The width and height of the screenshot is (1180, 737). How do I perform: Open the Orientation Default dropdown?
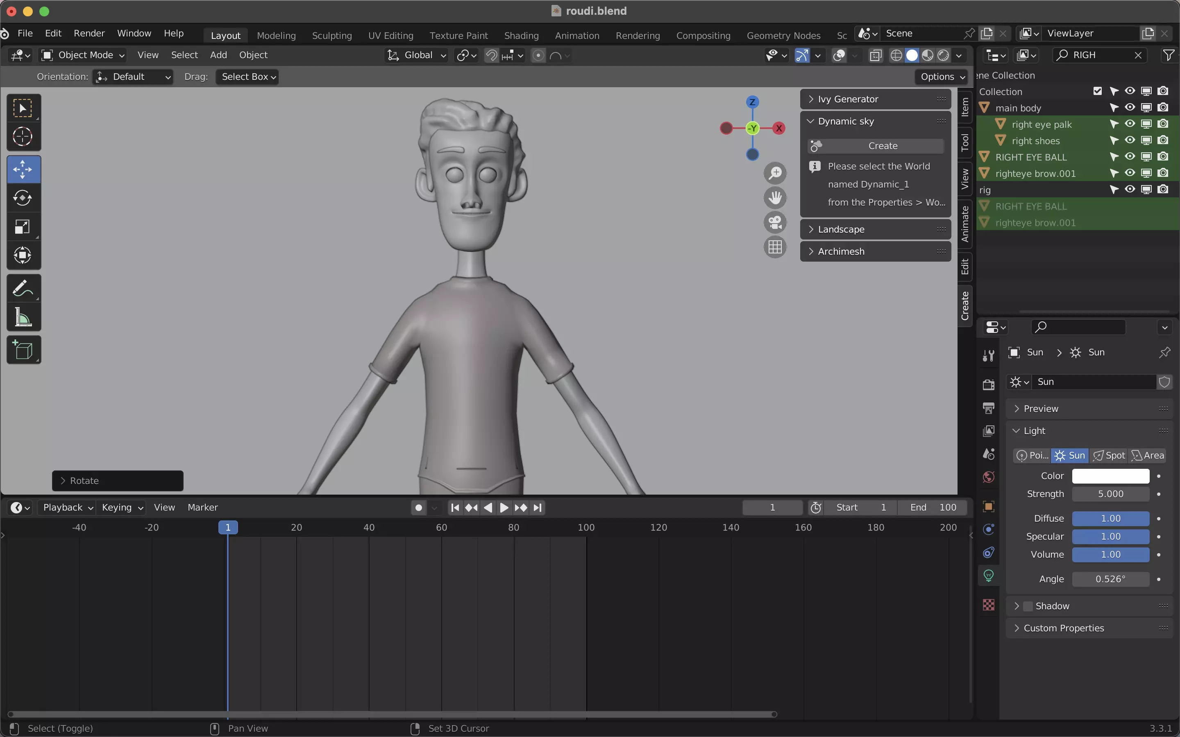tap(133, 77)
